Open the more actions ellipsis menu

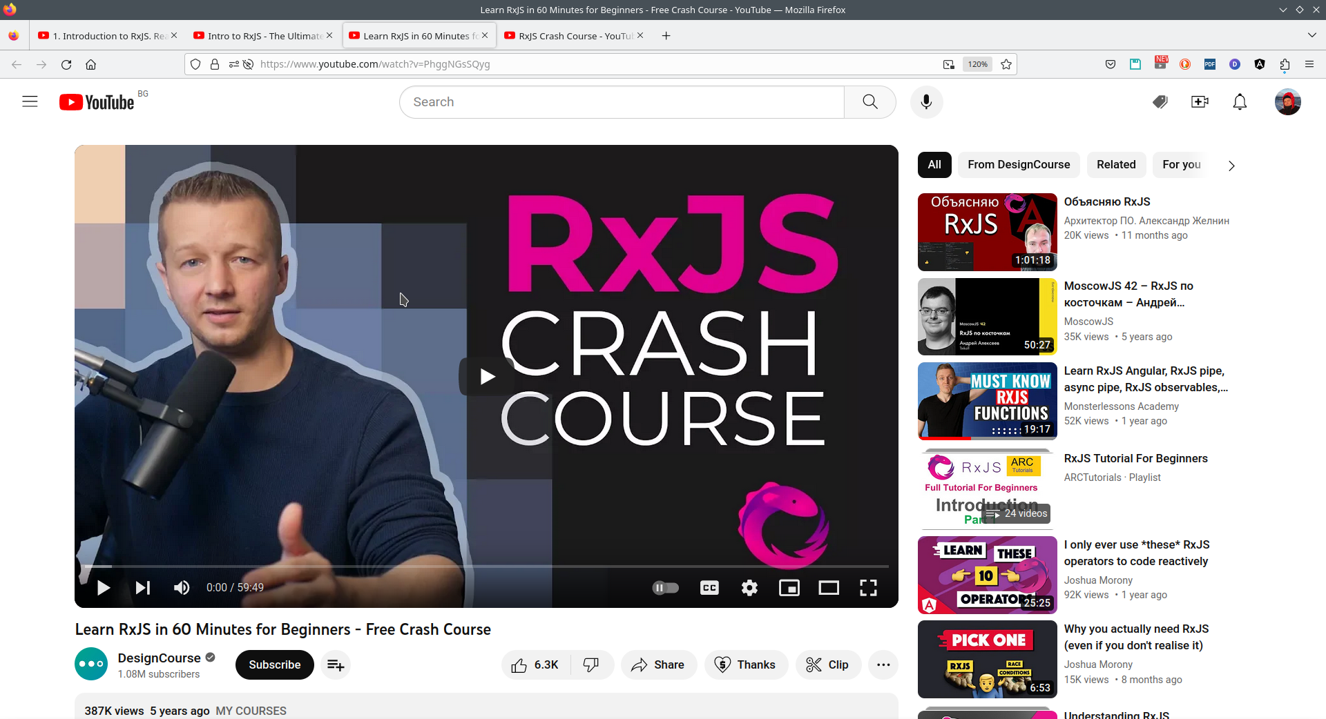pos(883,664)
